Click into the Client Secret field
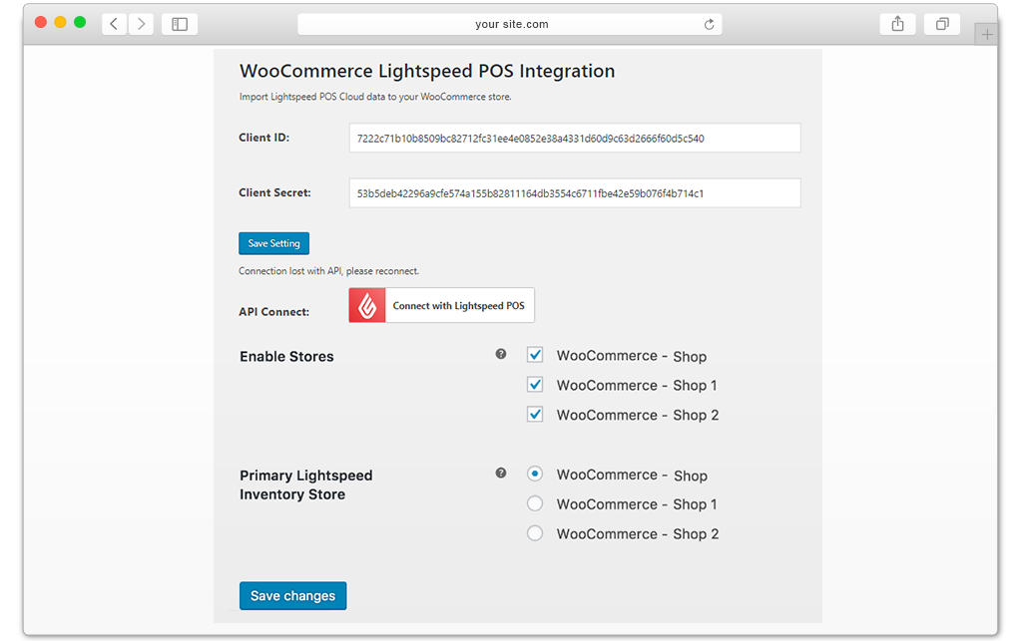 click(575, 193)
